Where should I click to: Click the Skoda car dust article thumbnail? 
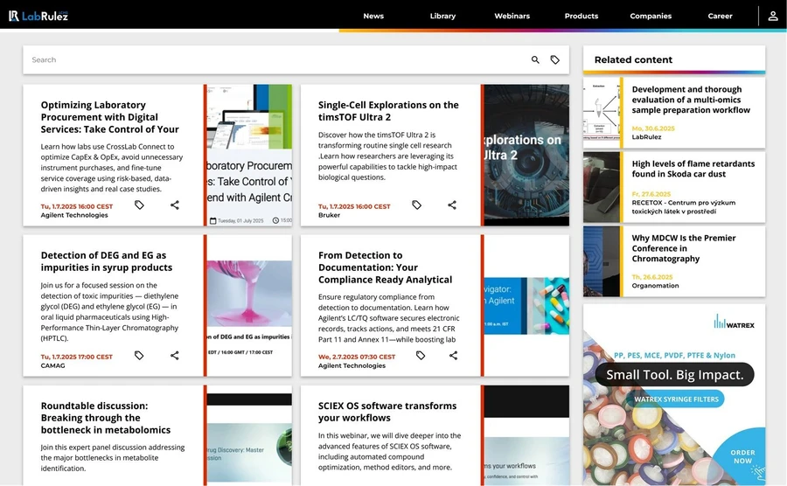[602, 187]
